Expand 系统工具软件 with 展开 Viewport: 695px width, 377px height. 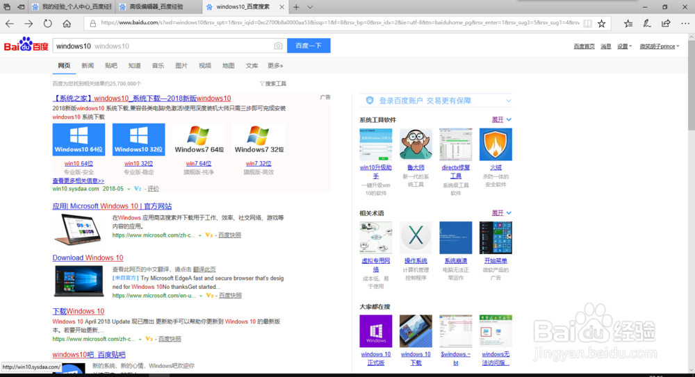pos(501,119)
